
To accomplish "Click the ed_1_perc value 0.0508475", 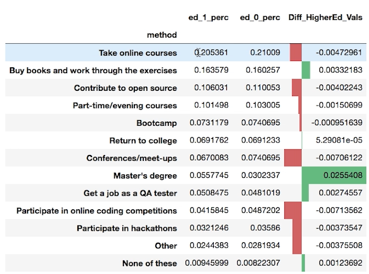I will click(x=207, y=193).
